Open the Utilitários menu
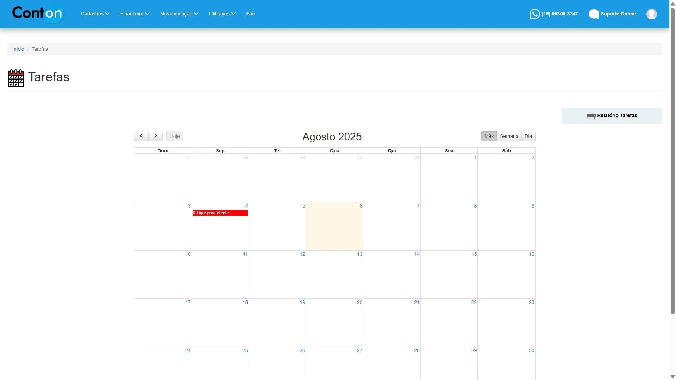This screenshot has height=380, width=676. coord(222,14)
